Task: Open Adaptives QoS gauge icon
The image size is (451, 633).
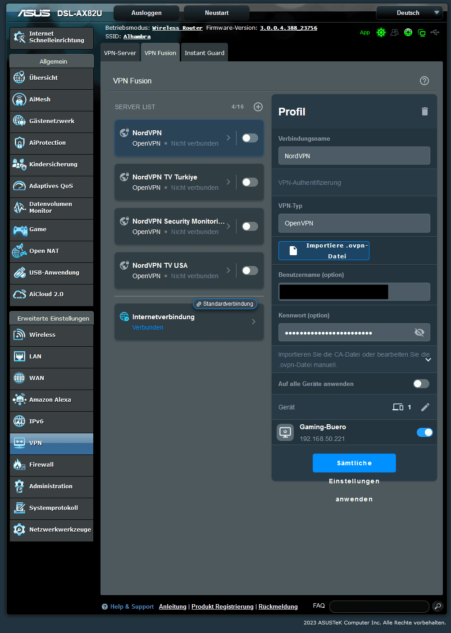Action: pyautogui.click(x=19, y=186)
